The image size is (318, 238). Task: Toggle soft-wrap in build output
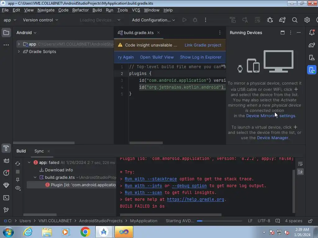(x=300, y=164)
